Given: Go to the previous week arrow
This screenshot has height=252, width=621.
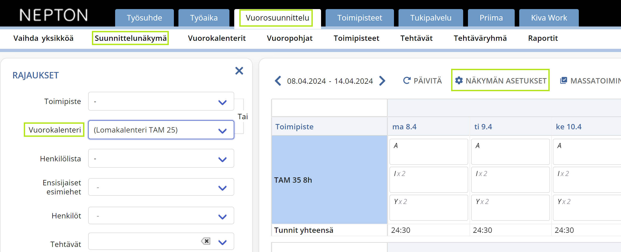Looking at the screenshot, I should tap(278, 81).
